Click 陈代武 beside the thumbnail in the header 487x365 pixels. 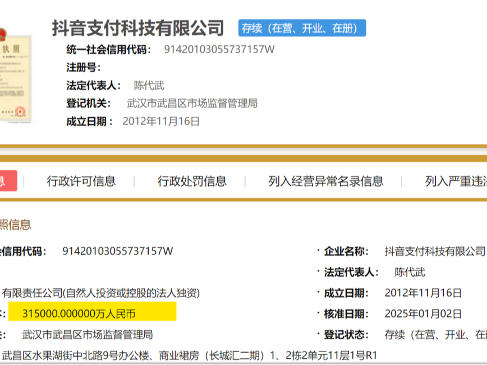pyautogui.click(x=149, y=85)
